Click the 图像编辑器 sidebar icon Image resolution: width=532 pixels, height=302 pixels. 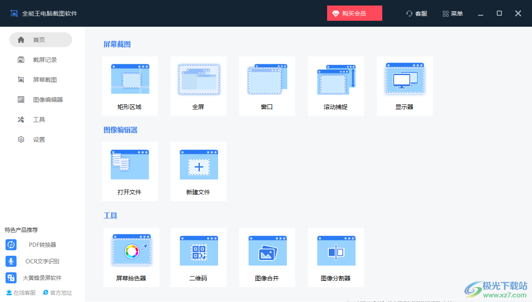pos(21,100)
